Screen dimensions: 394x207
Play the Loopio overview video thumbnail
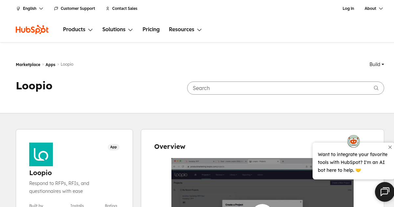tap(262, 183)
